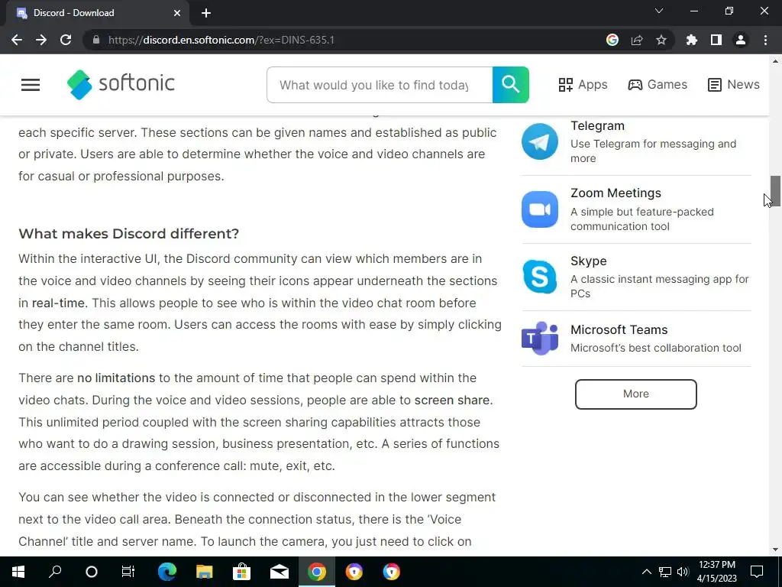Open Chrome extensions puzzle icon
782x587 pixels.
coord(691,40)
